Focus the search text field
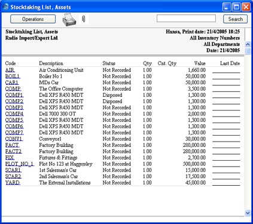The image size is (253, 224). [x=186, y=19]
